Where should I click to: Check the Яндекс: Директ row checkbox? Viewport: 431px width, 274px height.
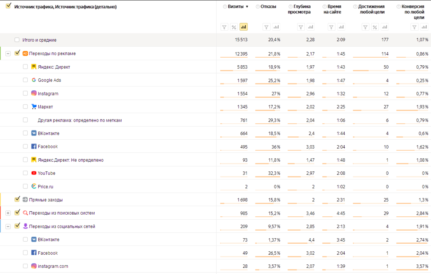[x=25, y=67]
